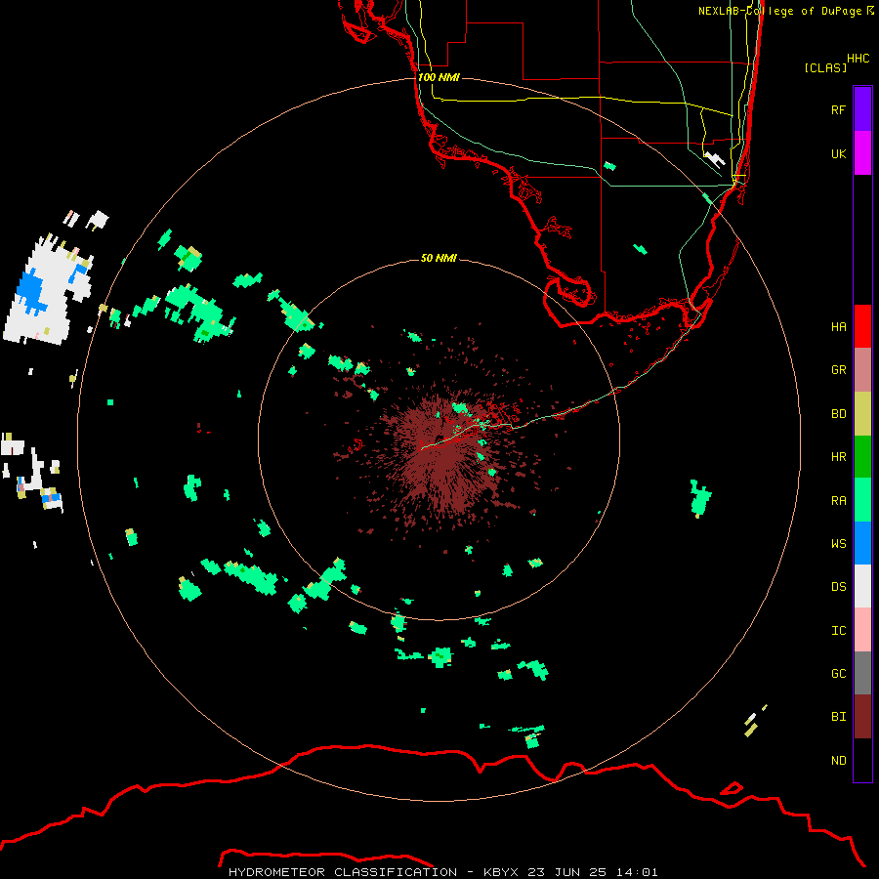Click the RF legend label
The height and width of the screenshot is (879, 879).
coord(838,109)
